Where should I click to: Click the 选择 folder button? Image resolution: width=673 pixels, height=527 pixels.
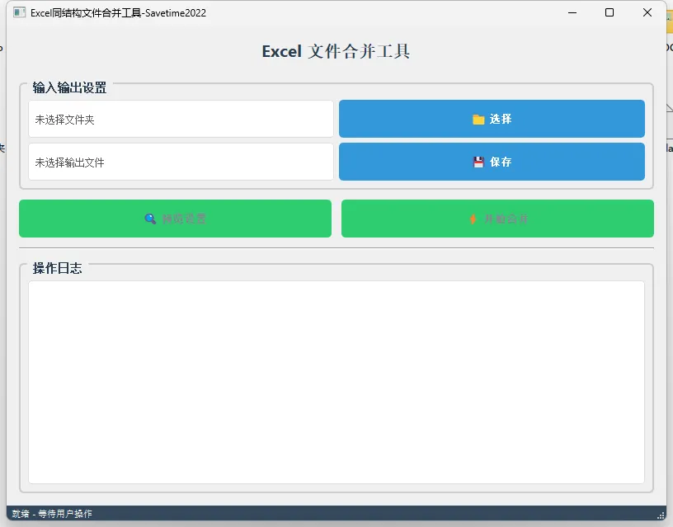(x=492, y=119)
